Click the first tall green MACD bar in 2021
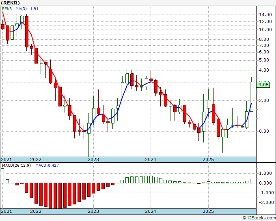 [2, 176]
